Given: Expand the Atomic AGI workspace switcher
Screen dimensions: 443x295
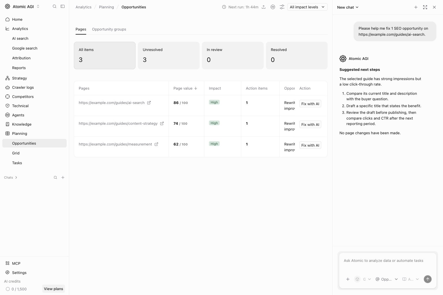Looking at the screenshot, I should [x=38, y=6].
